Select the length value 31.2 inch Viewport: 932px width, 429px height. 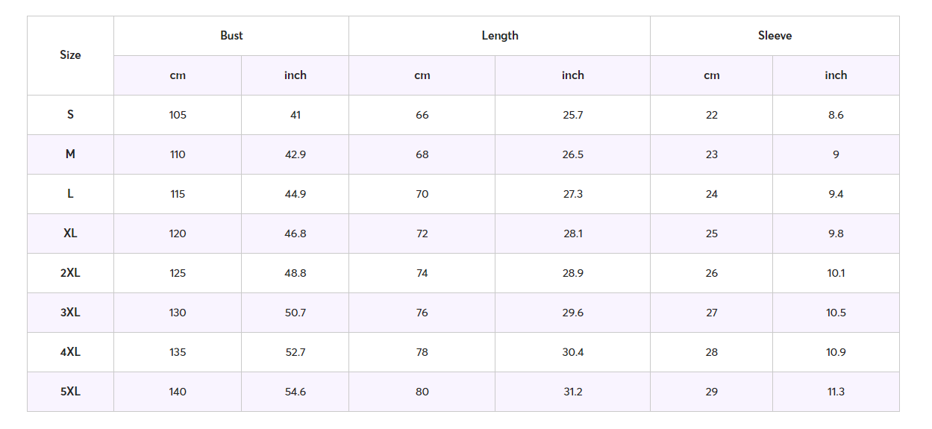[x=573, y=392]
